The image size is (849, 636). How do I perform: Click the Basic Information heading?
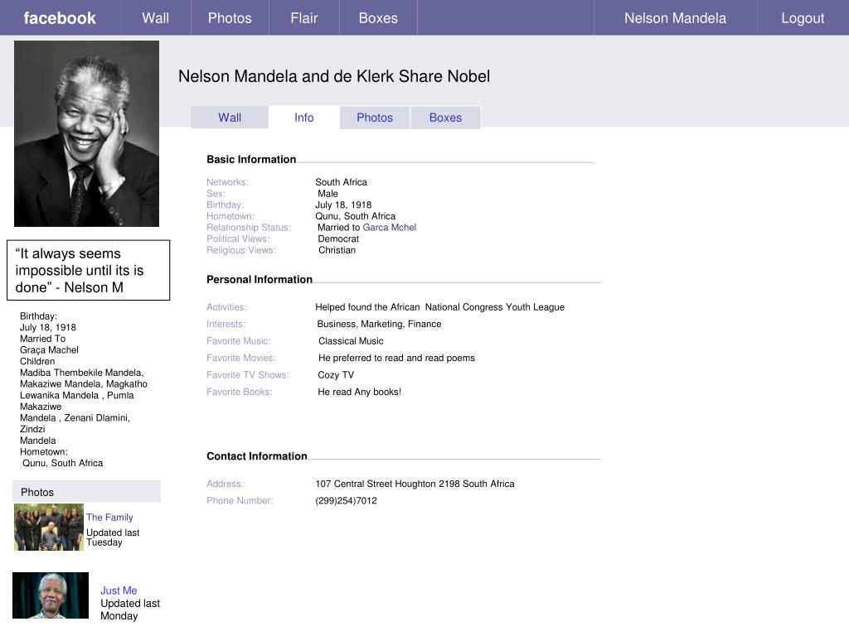pos(251,160)
